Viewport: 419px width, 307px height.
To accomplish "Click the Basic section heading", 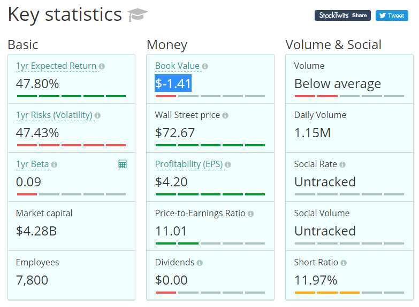I will [x=23, y=44].
